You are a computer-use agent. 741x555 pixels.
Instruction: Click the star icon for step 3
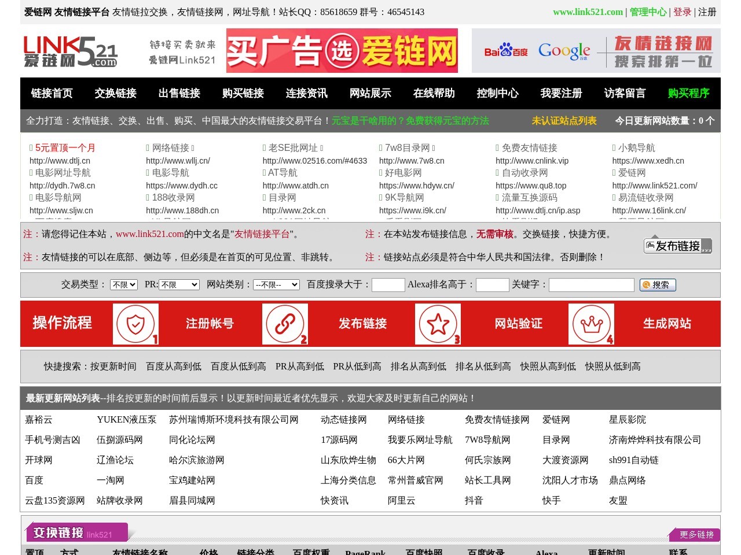coord(438,324)
